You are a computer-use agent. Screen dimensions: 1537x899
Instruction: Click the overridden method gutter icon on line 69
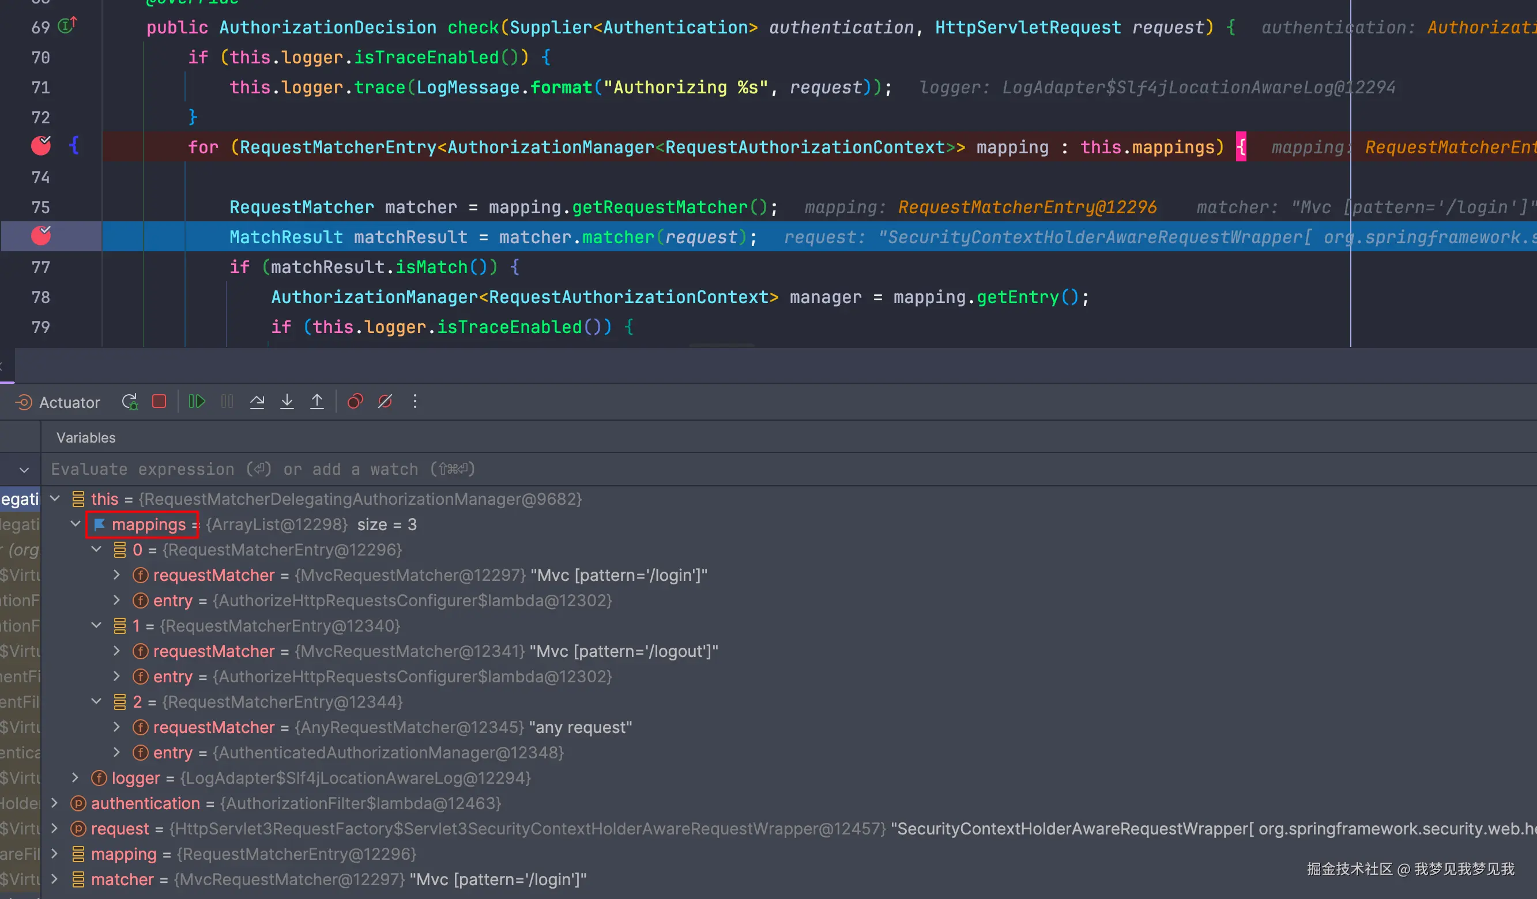click(x=67, y=25)
